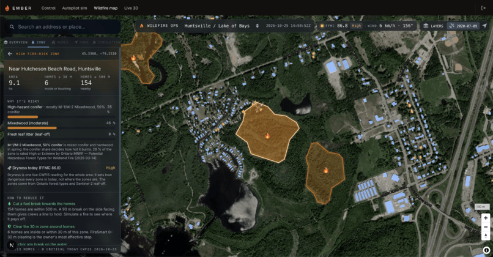Click the dryness icon beside Dryness today
The width and height of the screenshot is (493, 257).
(9, 168)
